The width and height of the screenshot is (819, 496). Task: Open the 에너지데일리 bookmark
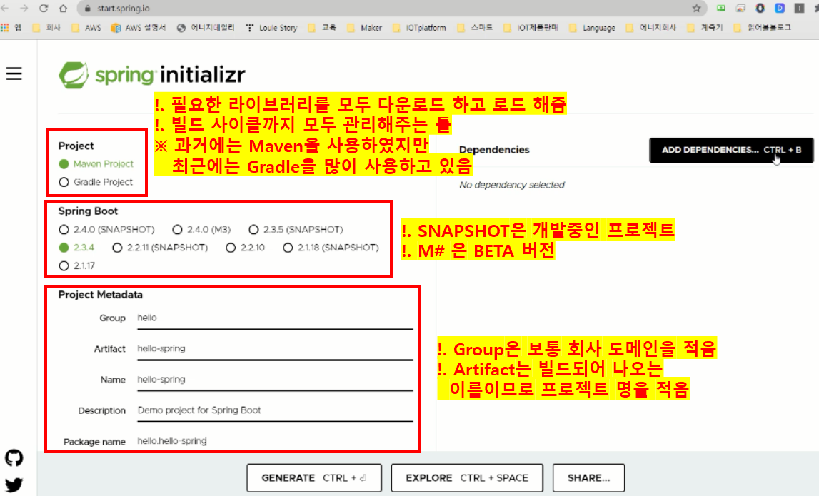point(206,28)
